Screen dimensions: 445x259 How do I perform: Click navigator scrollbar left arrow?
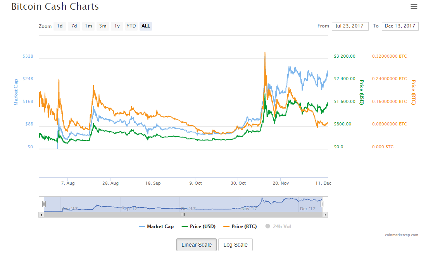(41, 215)
